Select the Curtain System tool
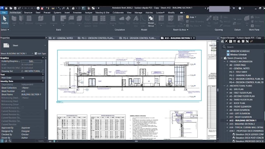The image size is (265, 149). coord(87,21)
